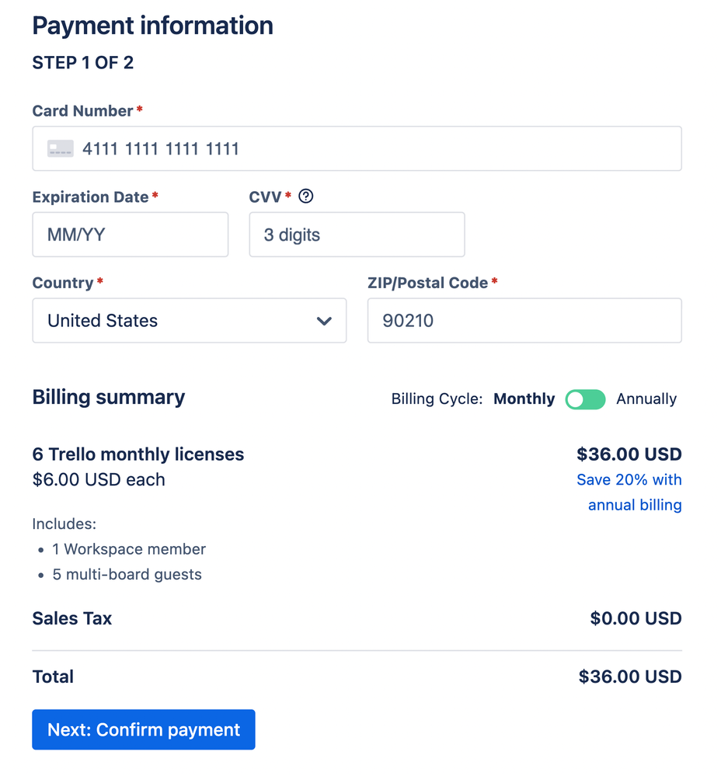Click the ZIP/Postal Code label
721x776 pixels.
tap(427, 283)
